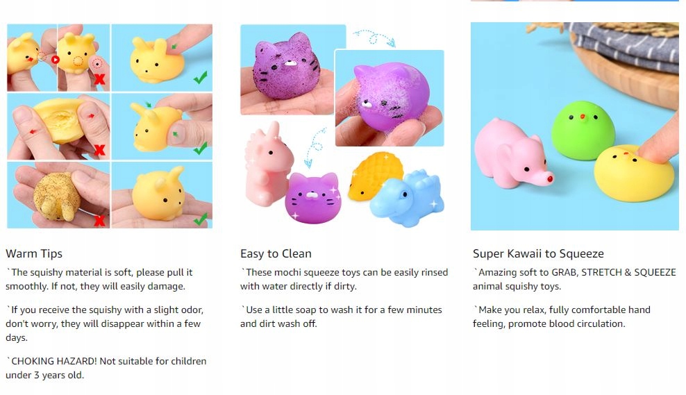This screenshot has height=395, width=686.
Task: Click the torn yellow squishy being pulled photo
Action: 58,126
